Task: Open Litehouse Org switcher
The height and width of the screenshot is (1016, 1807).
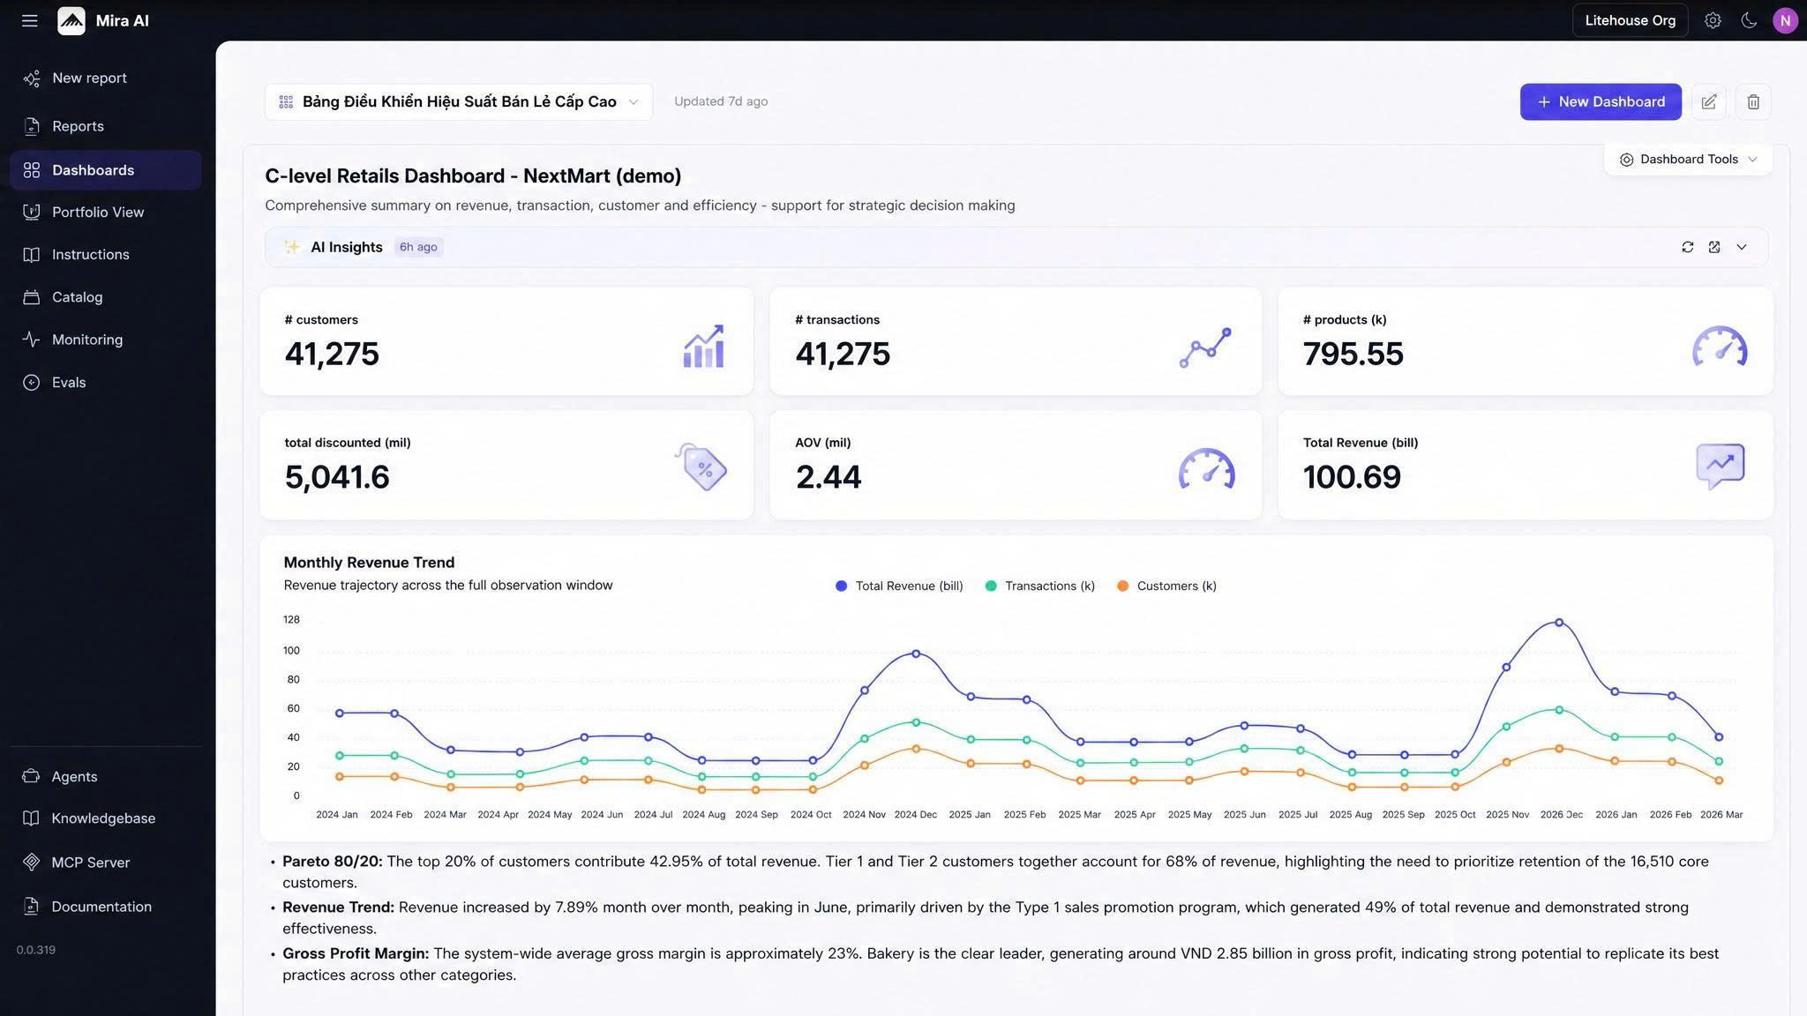Action: [x=1630, y=20]
